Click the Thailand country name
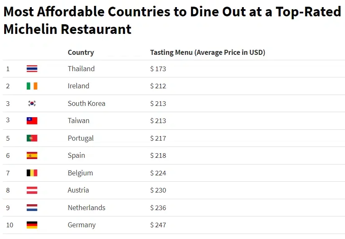345x239 pixels. pyautogui.click(x=81, y=69)
